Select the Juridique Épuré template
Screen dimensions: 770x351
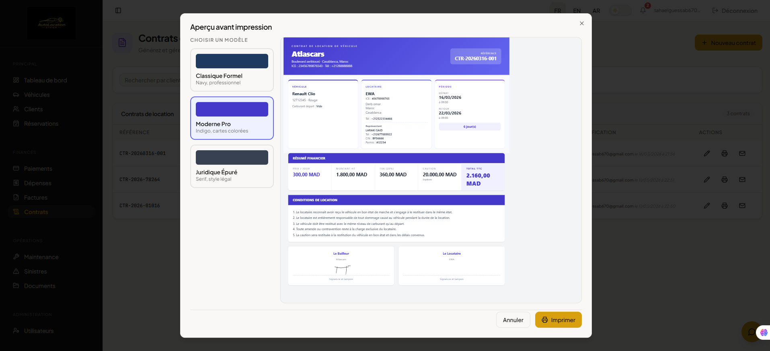coord(232,166)
